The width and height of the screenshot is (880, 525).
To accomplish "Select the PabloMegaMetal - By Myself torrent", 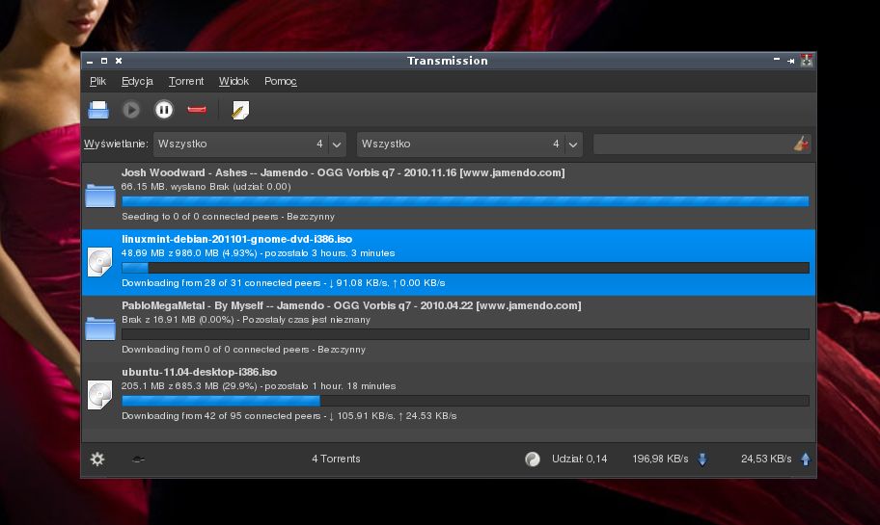I will pos(449,328).
